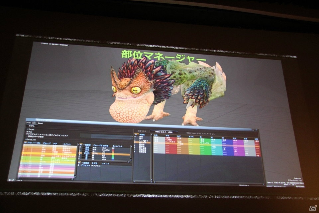The height and width of the screenshot is (213, 319).
Task: Click the Disp column header in PartsList
Action: (x=30, y=143)
